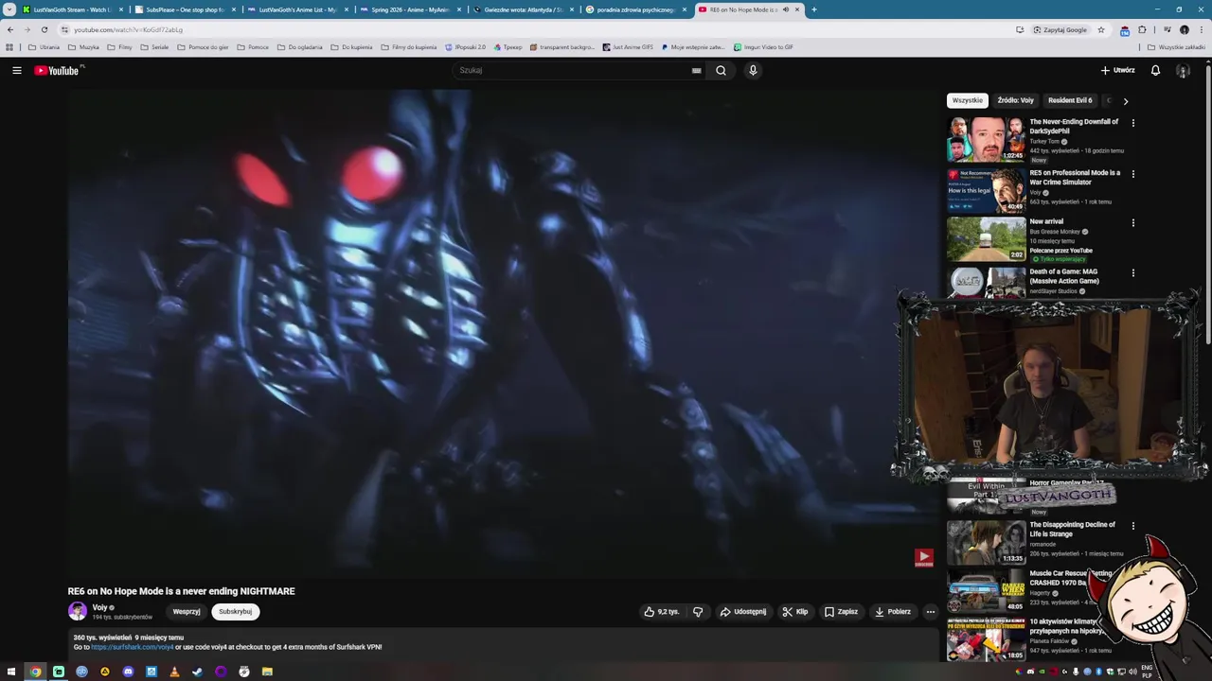Open the on-screen keyboard icon in search box

(696, 70)
